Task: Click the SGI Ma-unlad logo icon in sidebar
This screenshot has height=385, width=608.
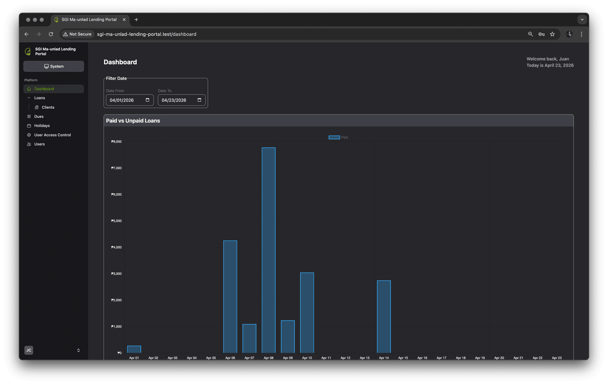Action: (x=28, y=52)
